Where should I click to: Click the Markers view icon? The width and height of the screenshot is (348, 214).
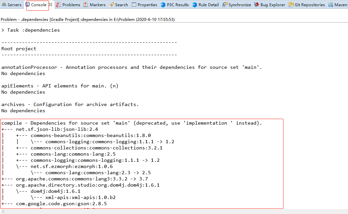click(x=85, y=5)
